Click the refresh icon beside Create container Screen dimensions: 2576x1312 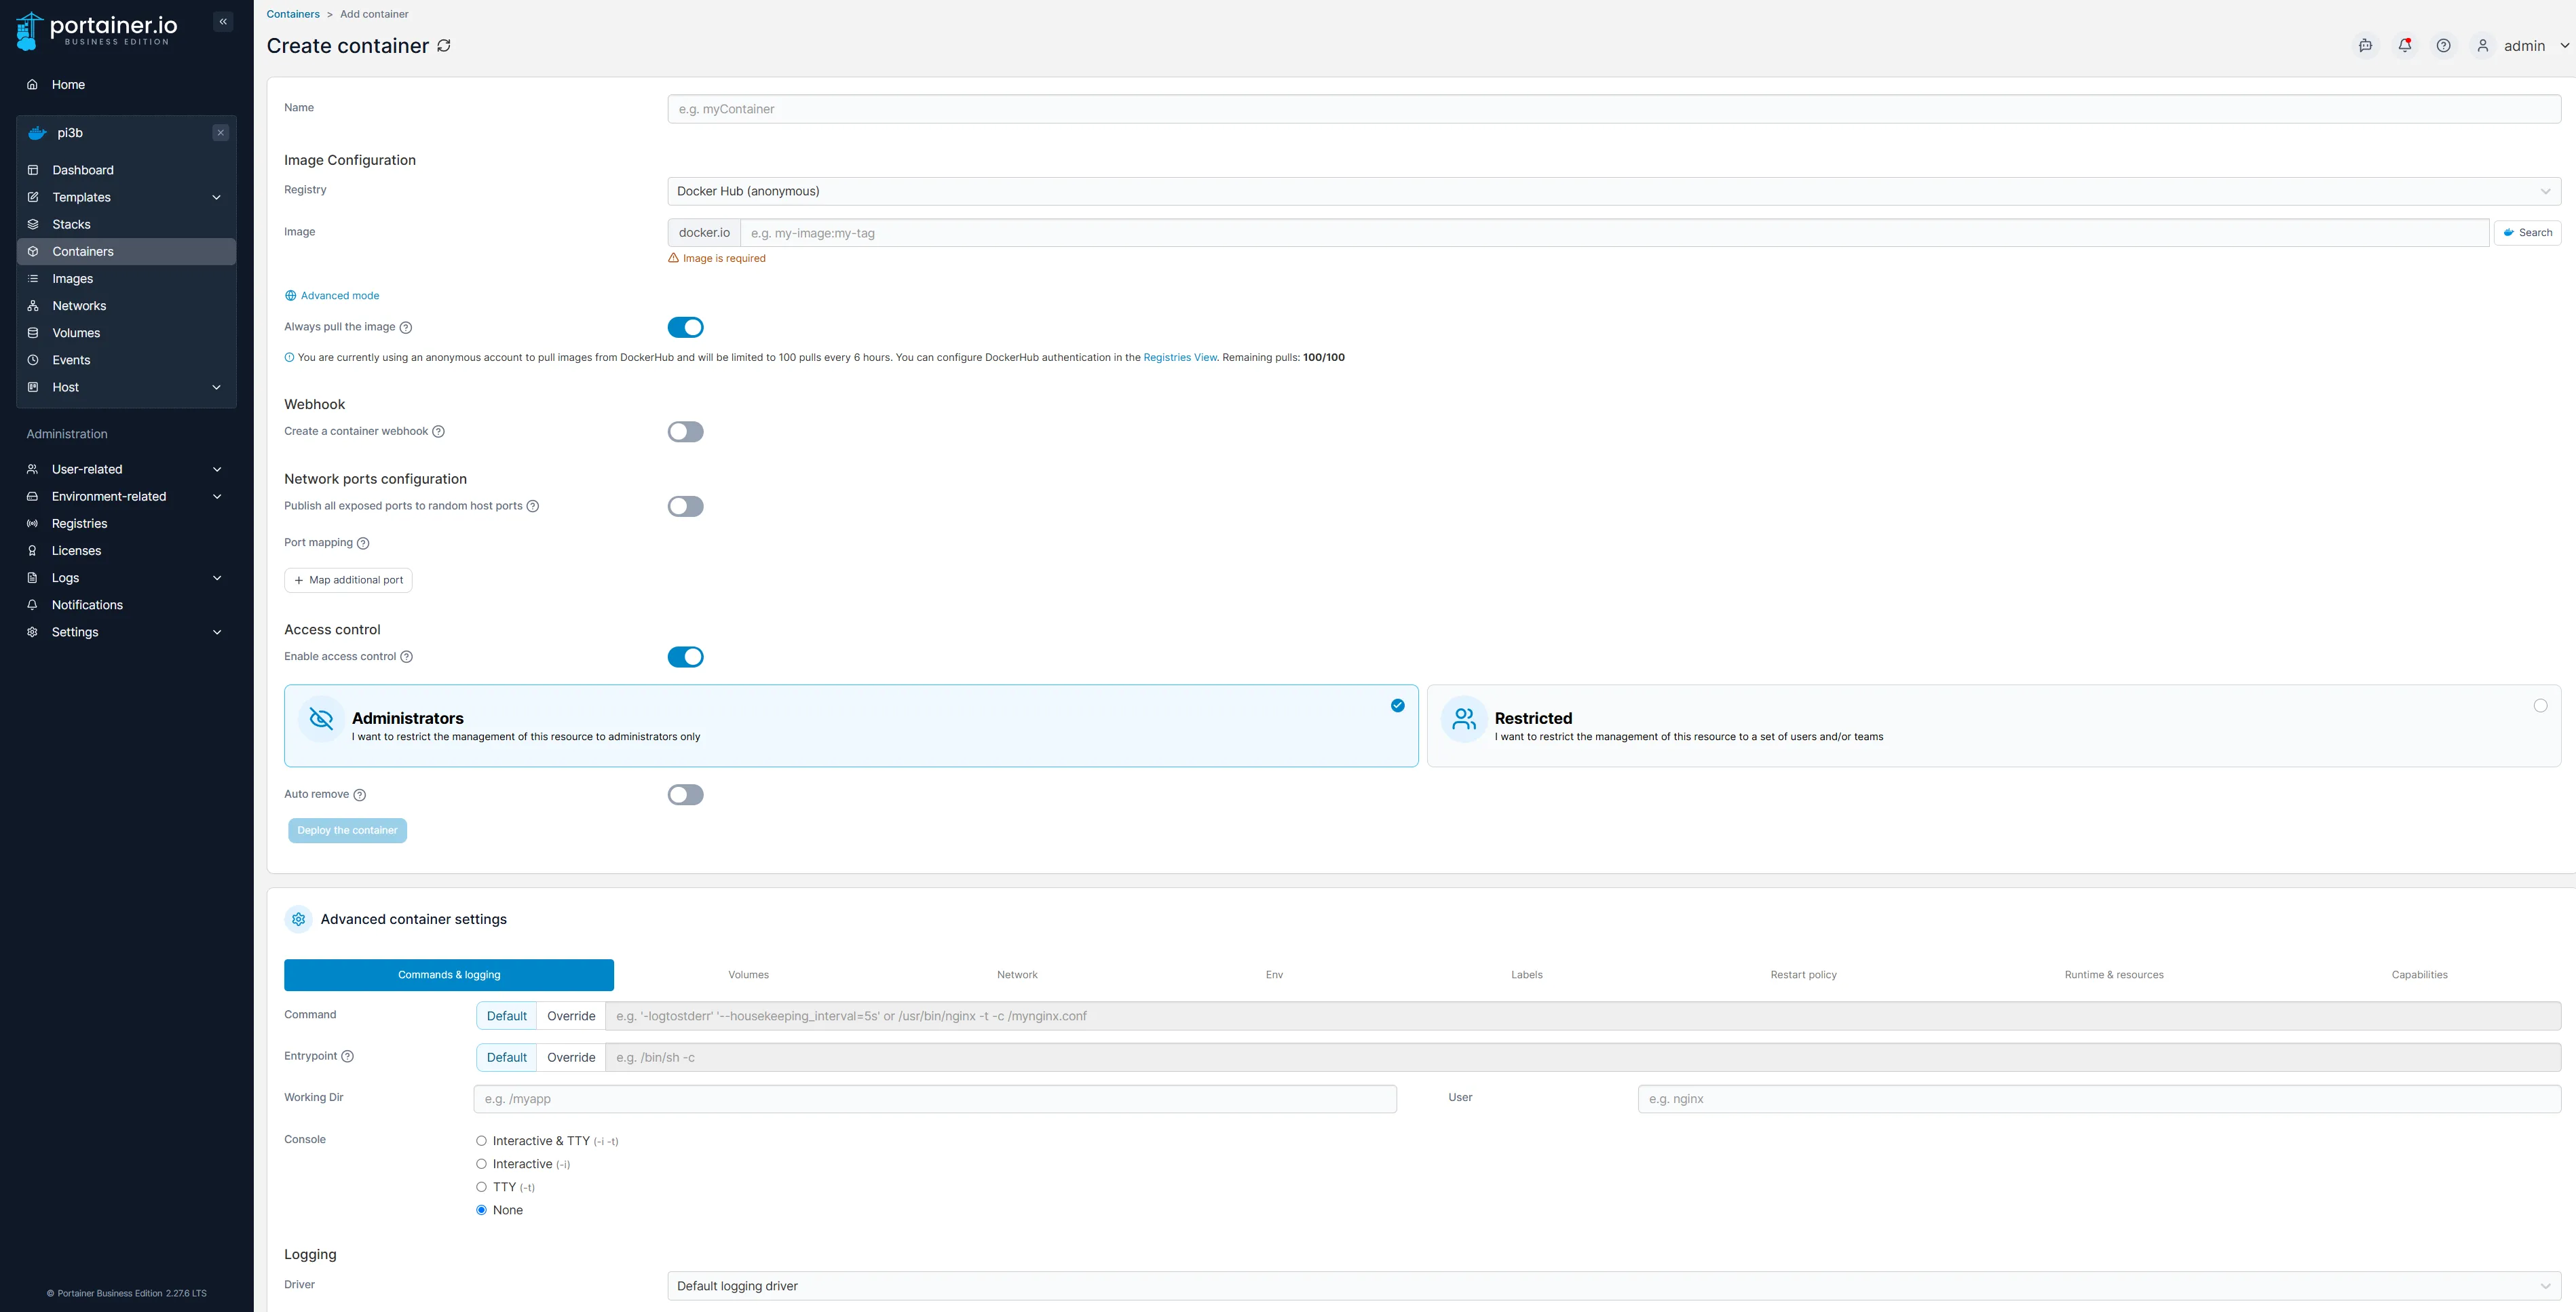pos(444,46)
